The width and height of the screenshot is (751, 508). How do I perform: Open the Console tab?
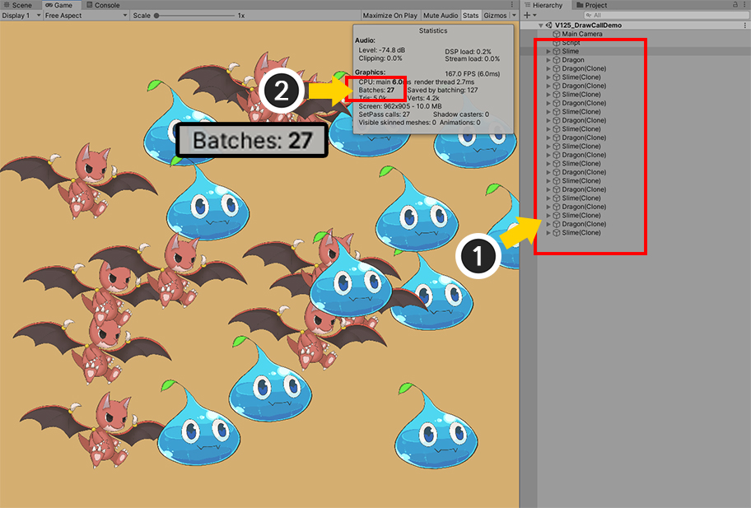(x=103, y=5)
